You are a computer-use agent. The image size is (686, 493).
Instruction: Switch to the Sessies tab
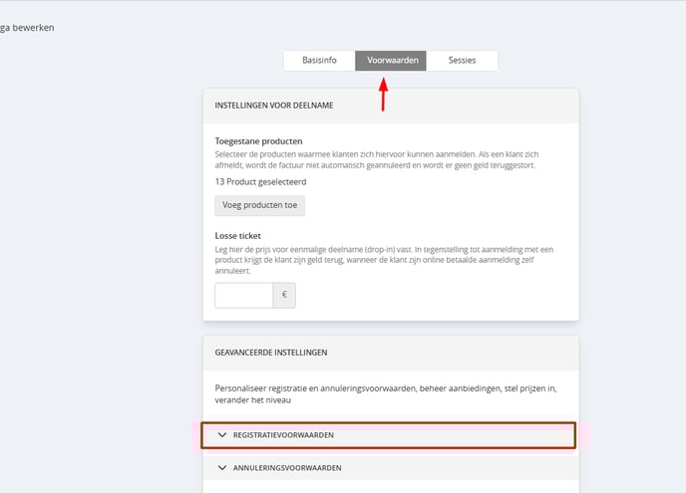coord(462,61)
